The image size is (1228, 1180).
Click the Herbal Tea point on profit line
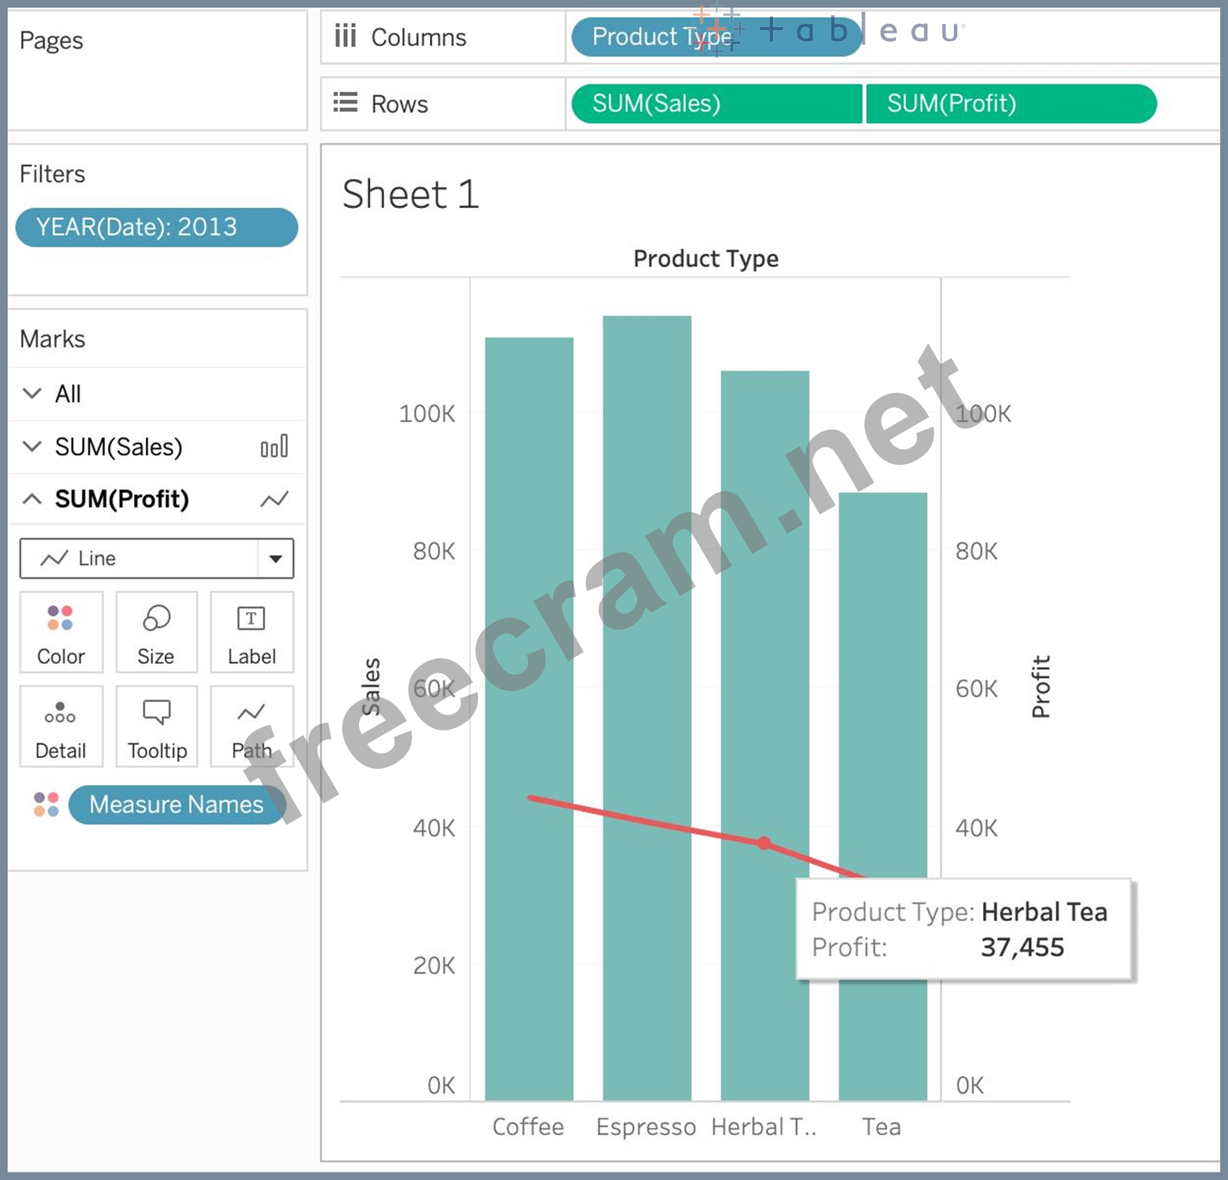tap(765, 843)
